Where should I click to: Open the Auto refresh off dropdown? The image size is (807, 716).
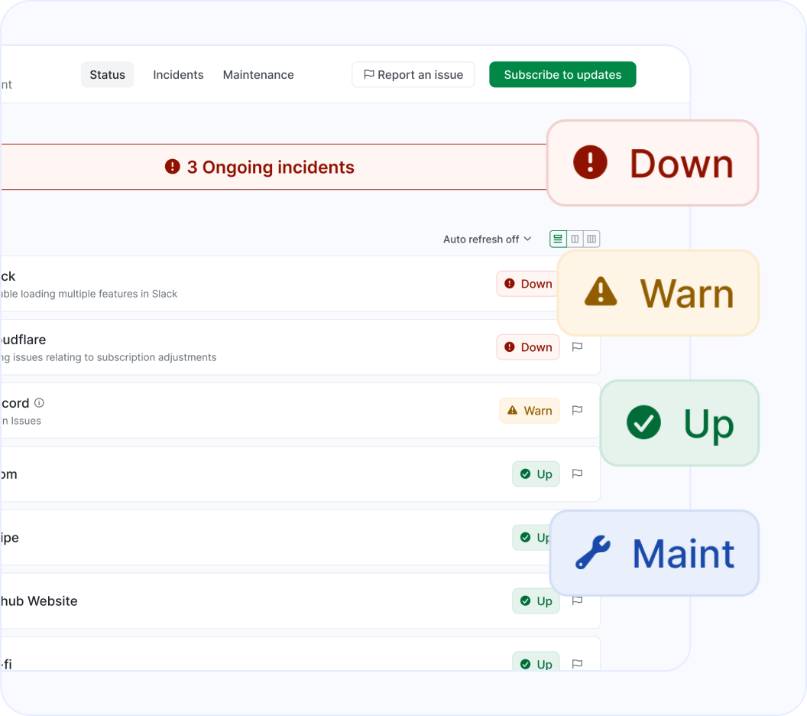(x=487, y=239)
